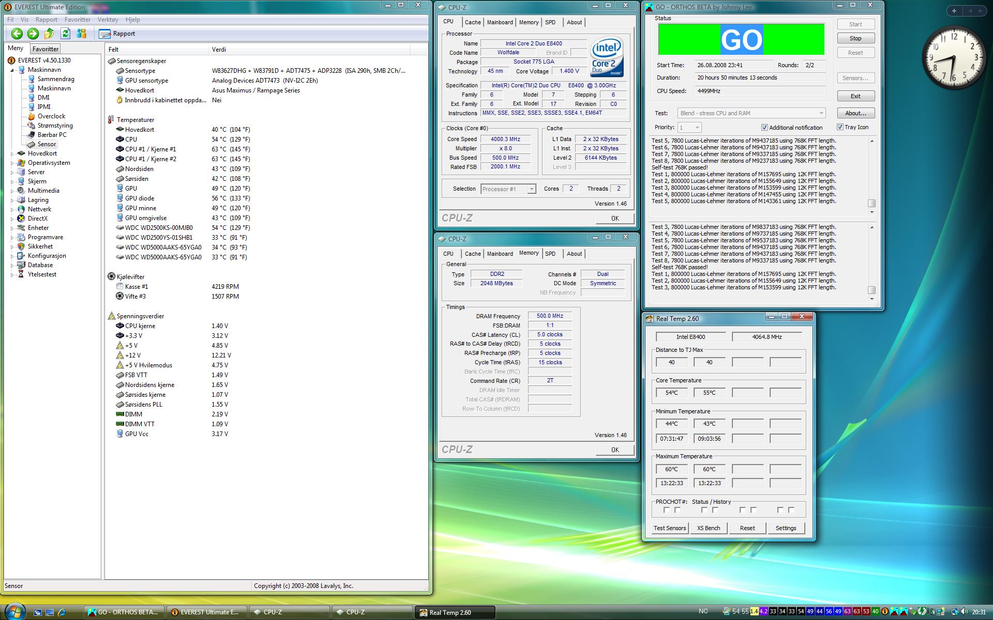
Task: Click the Database icon in the EVEREST tree
Action: click(21, 265)
